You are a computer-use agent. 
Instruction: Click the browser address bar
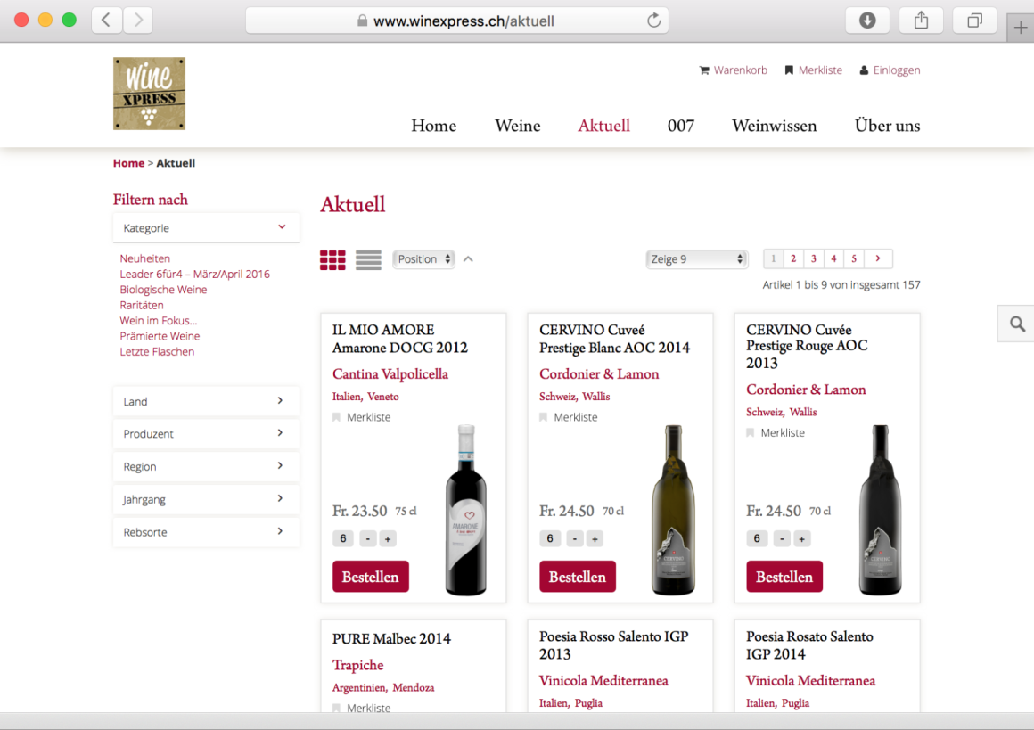tap(457, 21)
